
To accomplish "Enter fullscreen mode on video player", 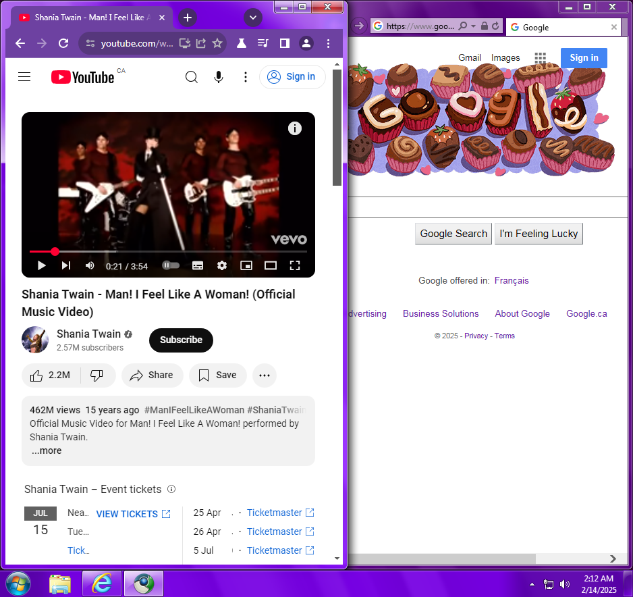I will click(x=294, y=265).
